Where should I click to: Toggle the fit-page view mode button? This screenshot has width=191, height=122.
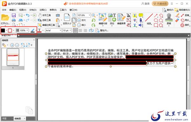pos(74,20)
